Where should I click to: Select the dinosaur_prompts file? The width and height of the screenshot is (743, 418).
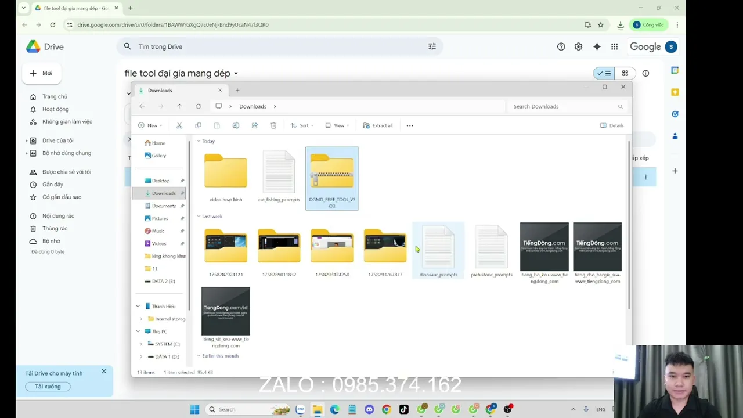click(438, 251)
